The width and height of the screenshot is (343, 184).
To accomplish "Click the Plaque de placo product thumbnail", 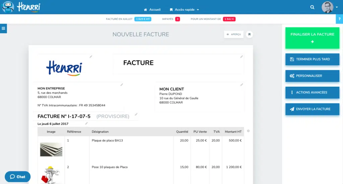I will pyautogui.click(x=51, y=149).
